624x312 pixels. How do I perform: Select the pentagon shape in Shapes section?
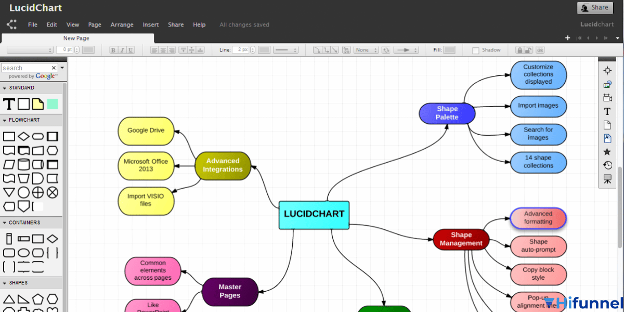click(38, 299)
